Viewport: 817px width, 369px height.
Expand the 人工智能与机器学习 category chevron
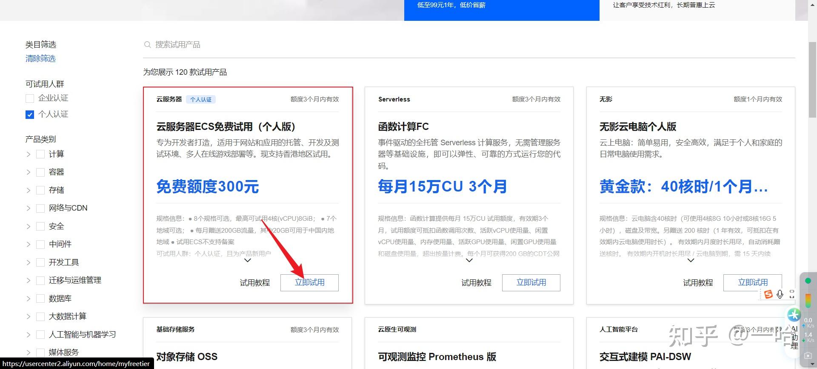29,335
